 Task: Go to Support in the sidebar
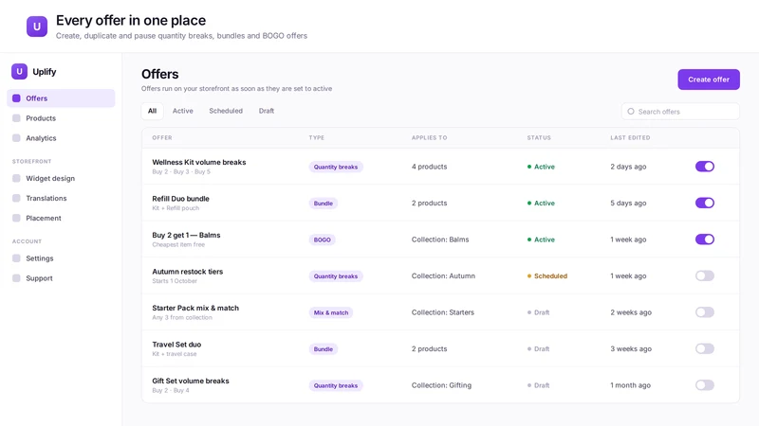pyautogui.click(x=61, y=278)
